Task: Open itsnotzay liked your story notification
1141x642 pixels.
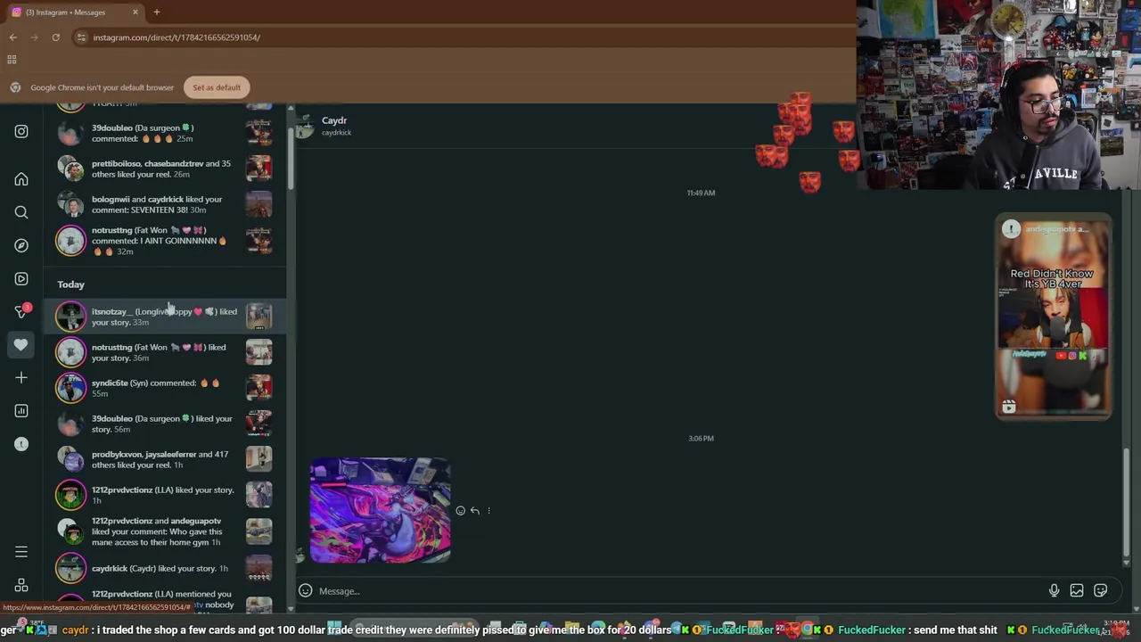Action: [x=165, y=317]
